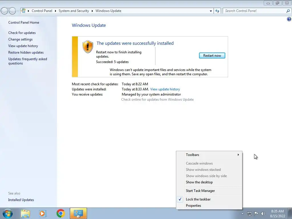Click Check online for updates from Windows Update
Viewport: 292px width, 219px height.
(157, 100)
